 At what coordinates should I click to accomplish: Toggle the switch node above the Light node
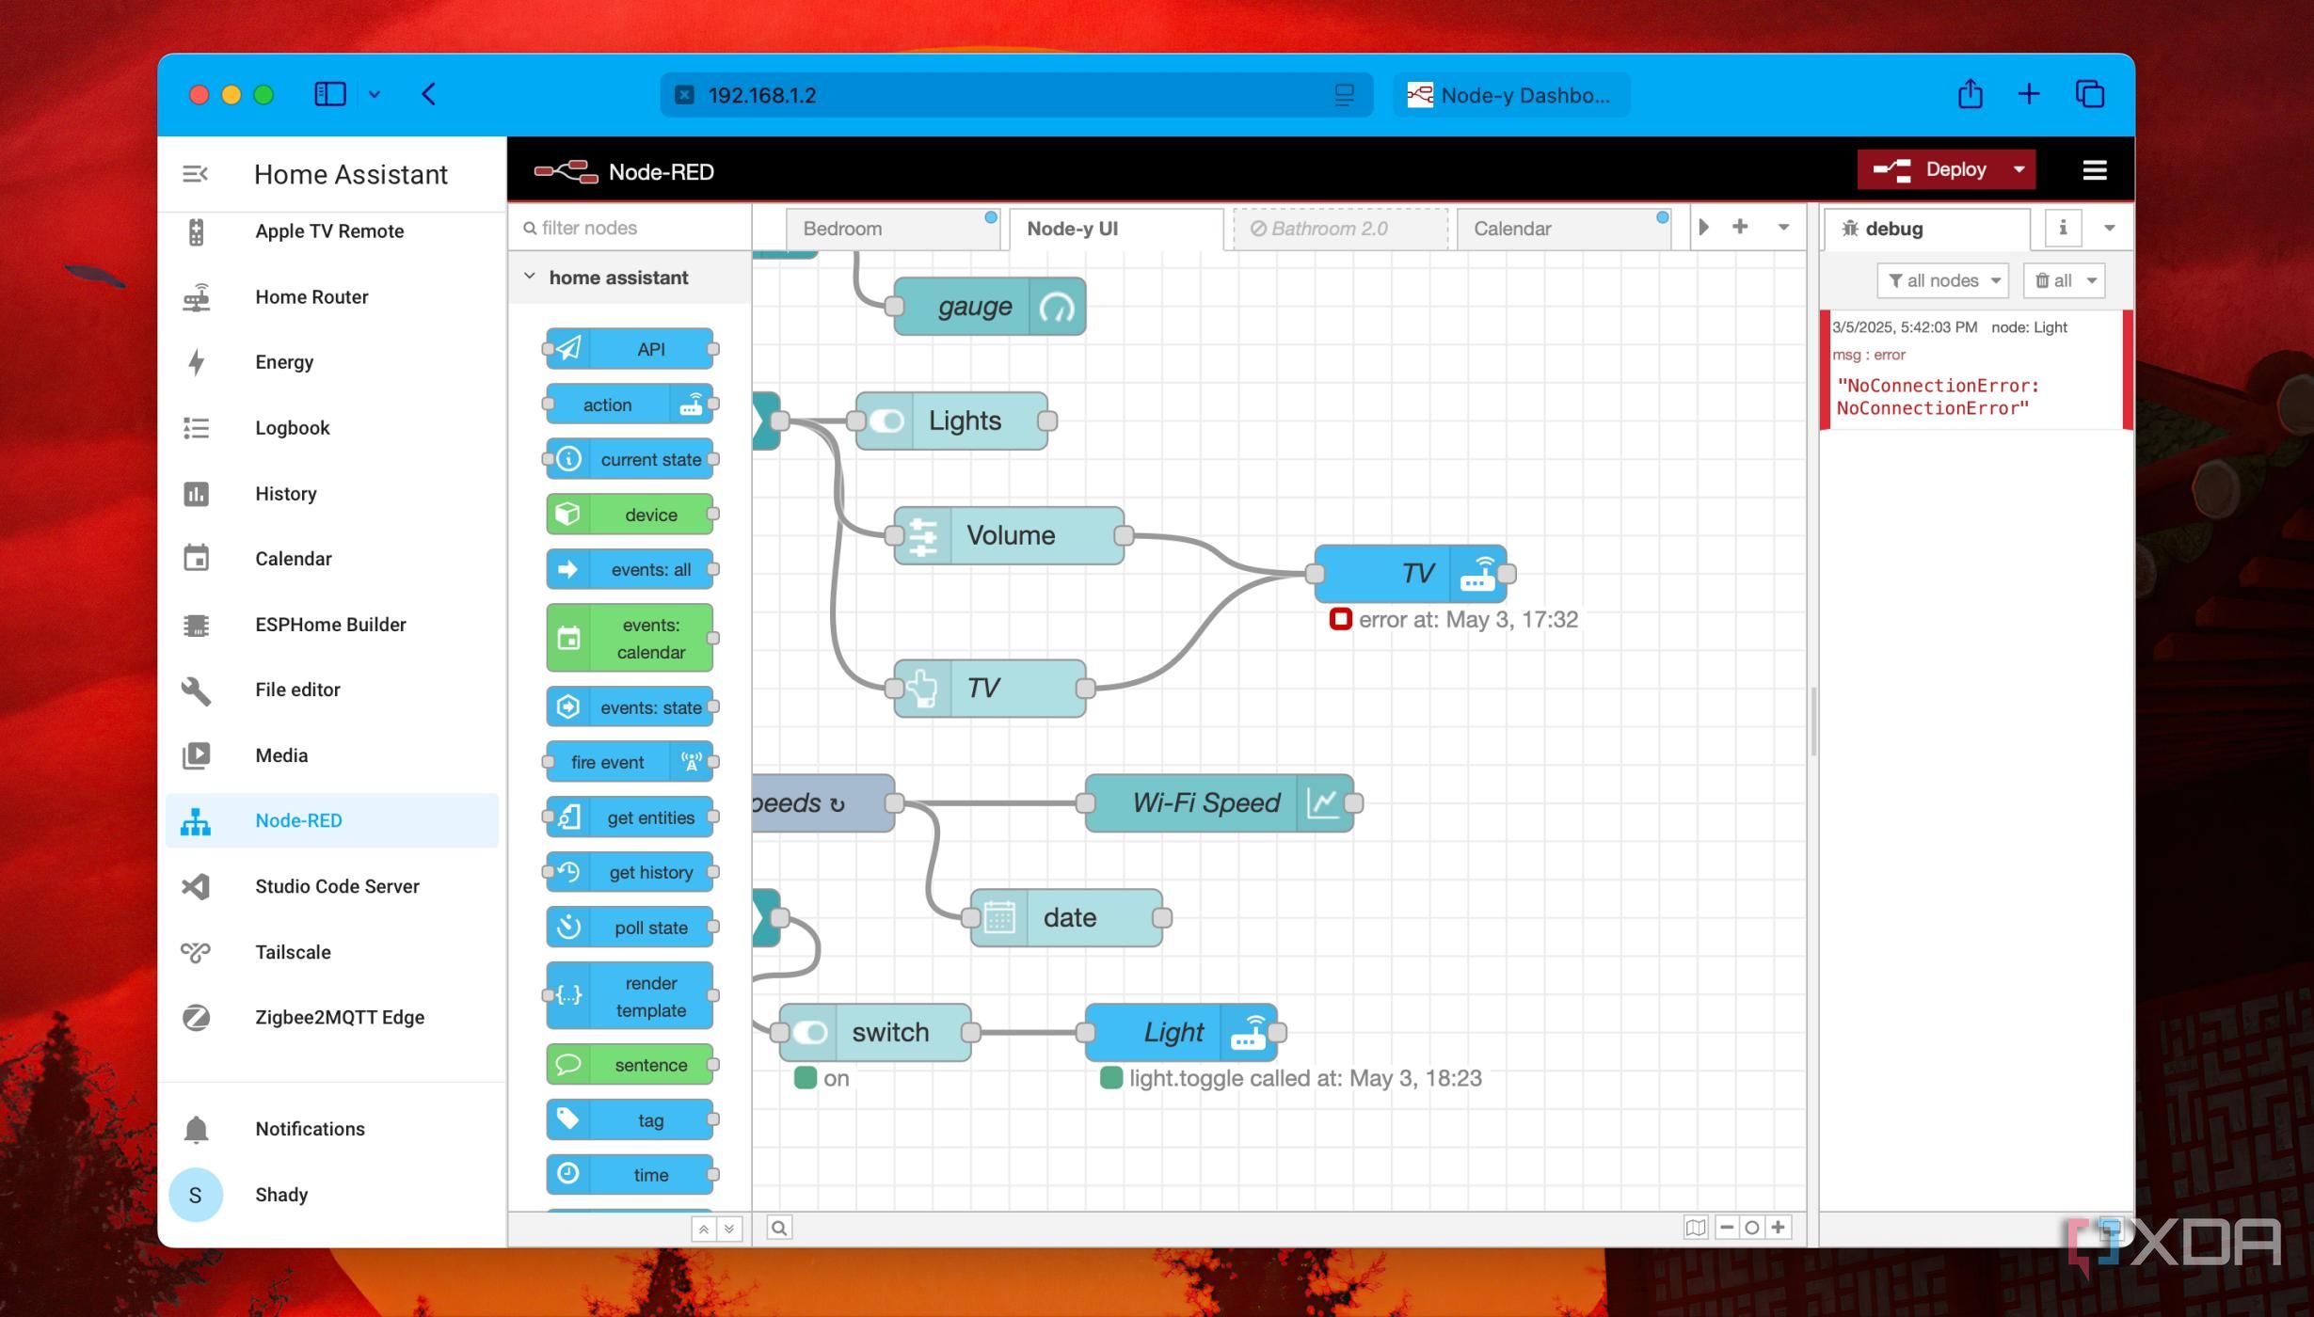[811, 1031]
